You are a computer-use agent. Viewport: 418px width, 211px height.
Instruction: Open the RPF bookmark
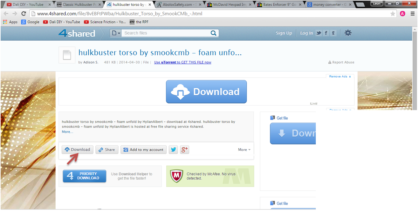139,22
